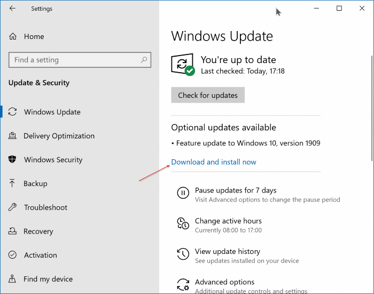Click the active hours clock icon
The image size is (374, 294).
click(x=183, y=223)
